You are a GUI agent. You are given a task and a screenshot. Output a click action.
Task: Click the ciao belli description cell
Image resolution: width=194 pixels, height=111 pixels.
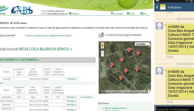pyautogui.click(x=7, y=79)
